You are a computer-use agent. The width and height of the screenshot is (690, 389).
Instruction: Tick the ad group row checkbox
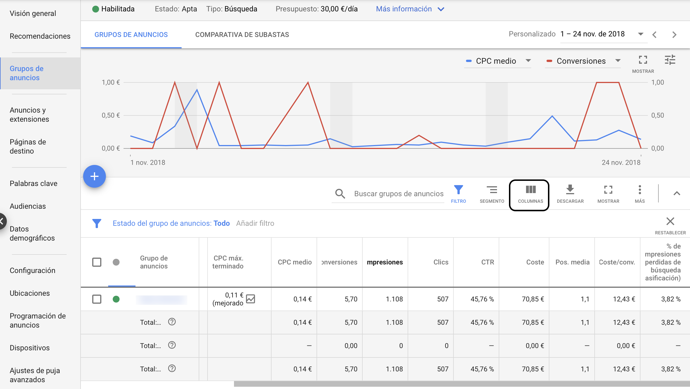[97, 299]
